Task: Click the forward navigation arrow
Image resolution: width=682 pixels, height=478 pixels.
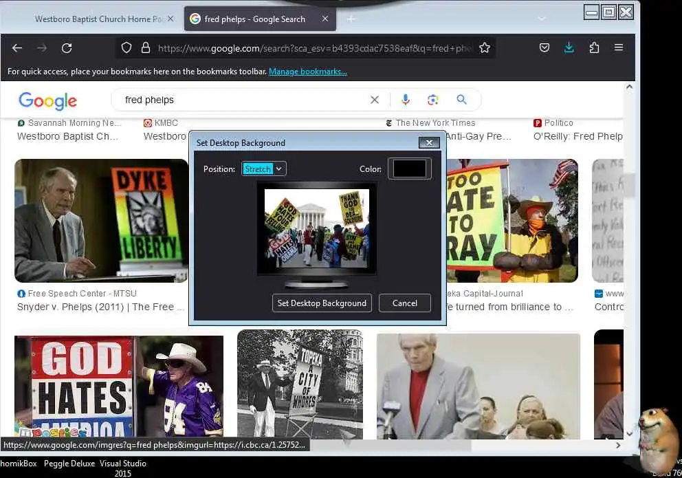Action: click(42, 48)
